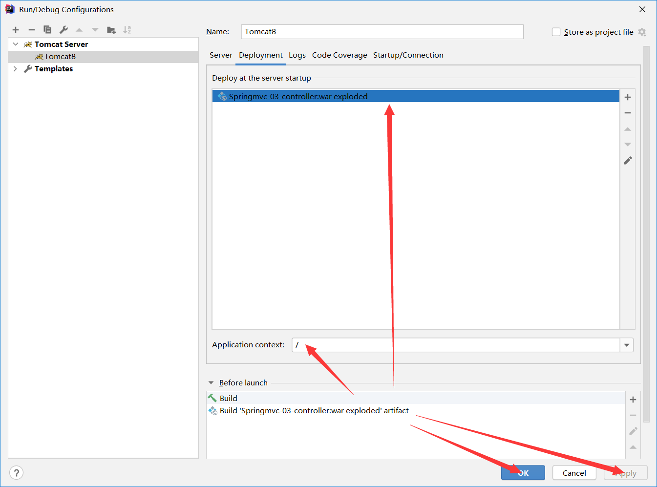Collapse the Before launch section

pos(211,383)
